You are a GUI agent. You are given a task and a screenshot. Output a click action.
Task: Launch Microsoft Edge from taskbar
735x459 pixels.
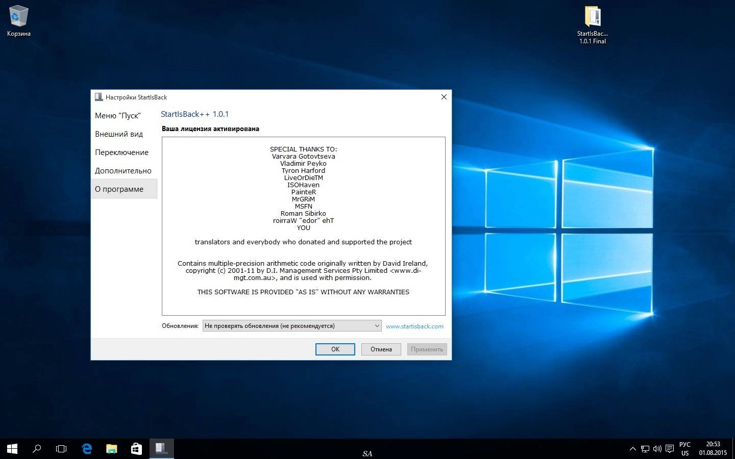click(87, 449)
